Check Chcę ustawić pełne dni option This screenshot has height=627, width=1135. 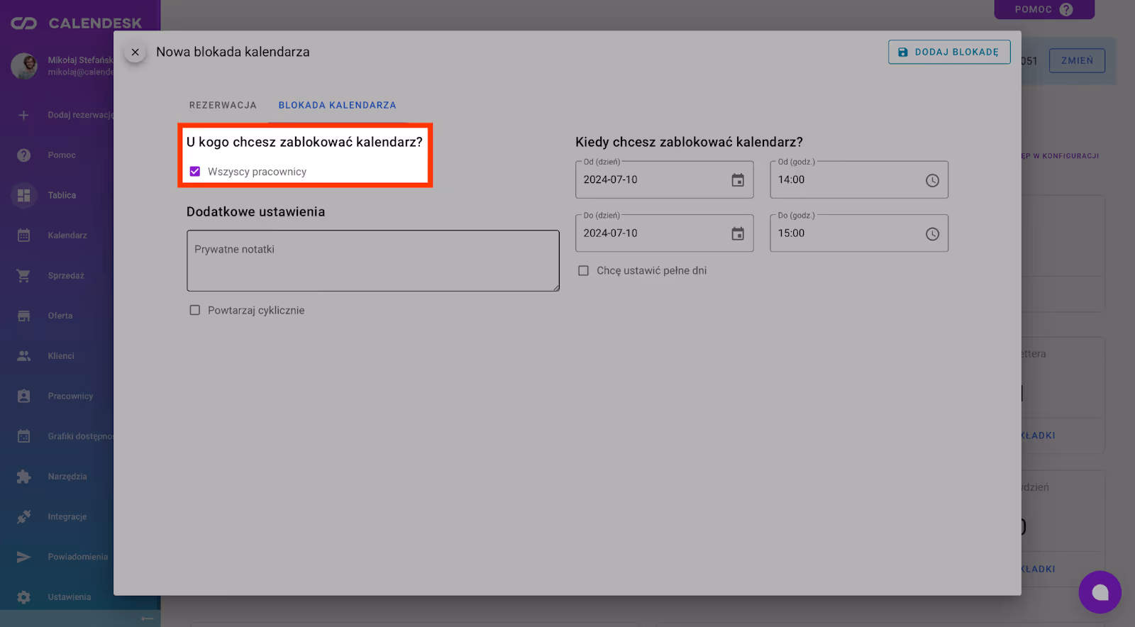tap(584, 271)
